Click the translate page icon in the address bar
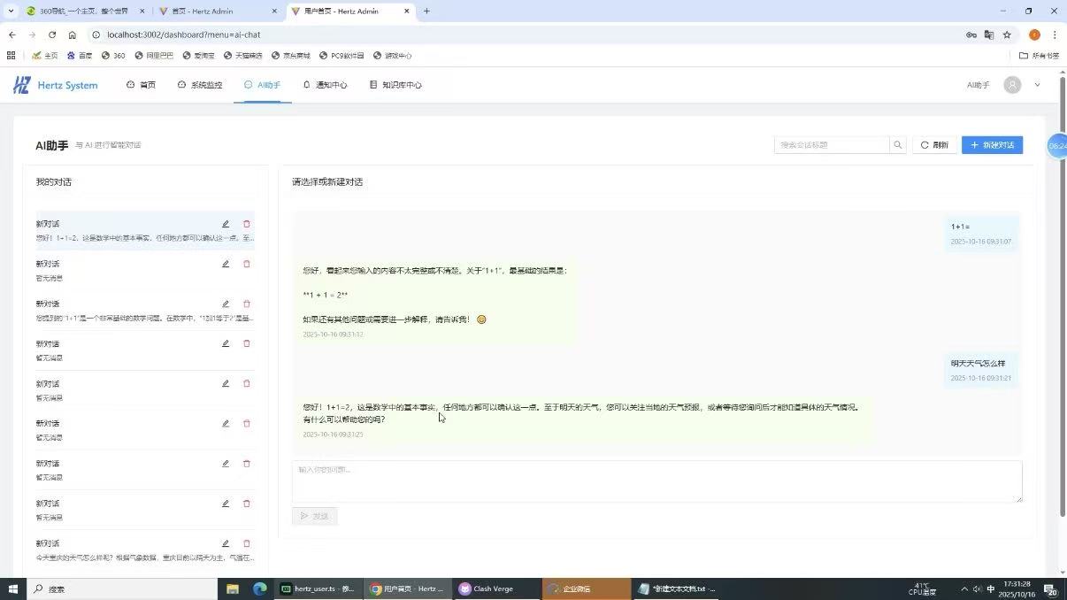This screenshot has height=600, width=1067. point(989,35)
